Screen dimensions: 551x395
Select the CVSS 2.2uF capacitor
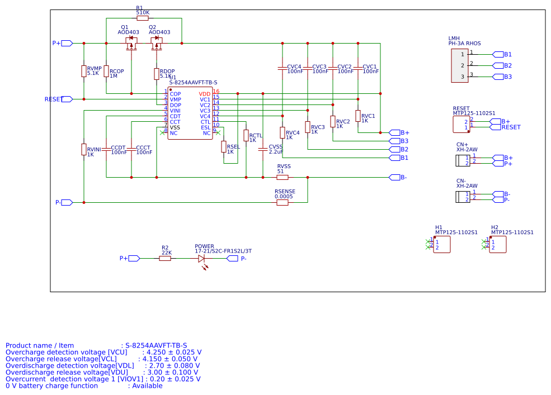(263, 149)
